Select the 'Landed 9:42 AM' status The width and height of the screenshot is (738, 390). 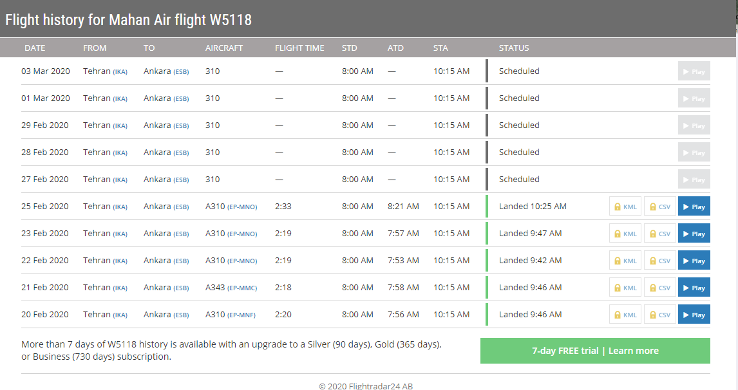(x=531, y=261)
